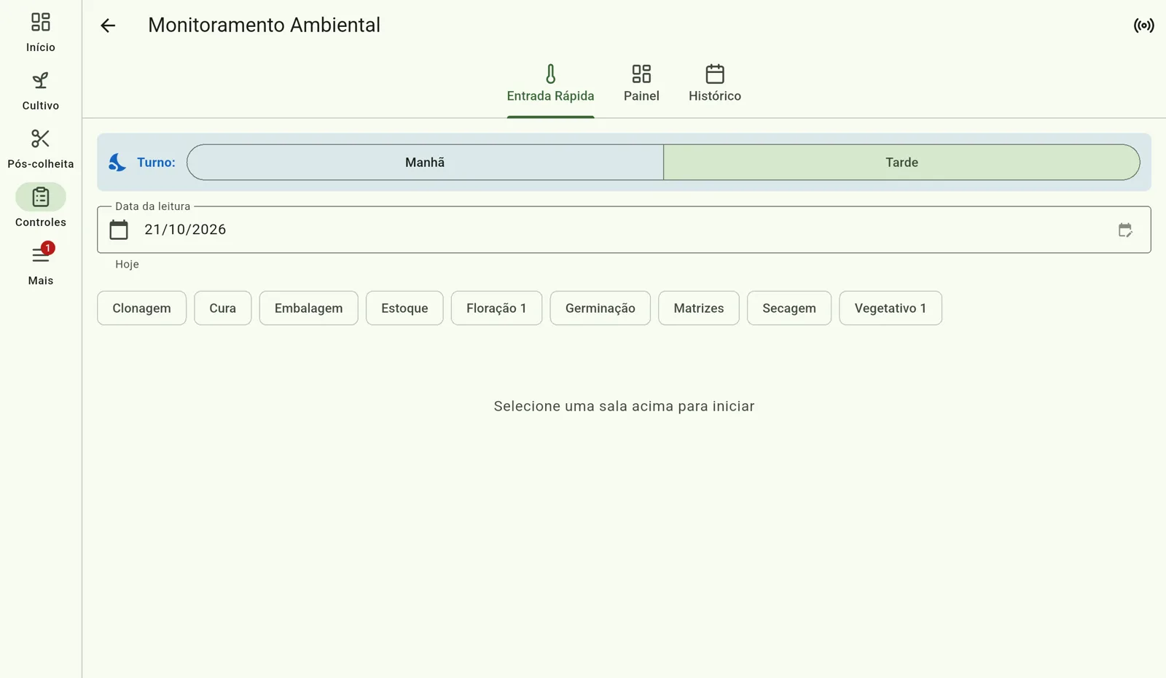Choose the Secagem room
1166x678 pixels.
click(x=789, y=308)
